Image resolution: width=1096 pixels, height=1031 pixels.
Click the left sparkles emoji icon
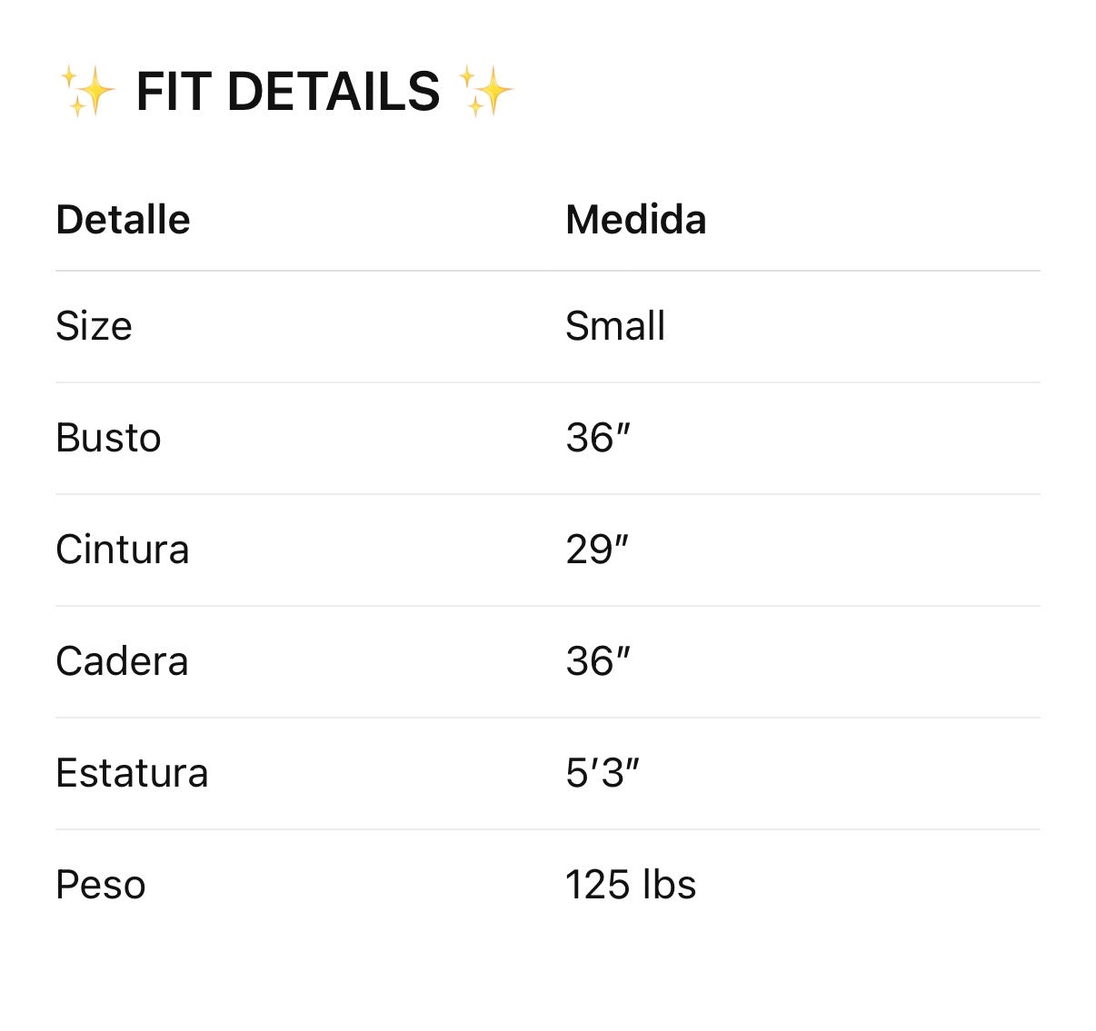(x=87, y=92)
